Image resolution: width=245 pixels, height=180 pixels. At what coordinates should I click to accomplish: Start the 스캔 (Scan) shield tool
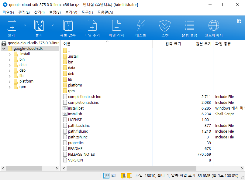(x=164, y=25)
